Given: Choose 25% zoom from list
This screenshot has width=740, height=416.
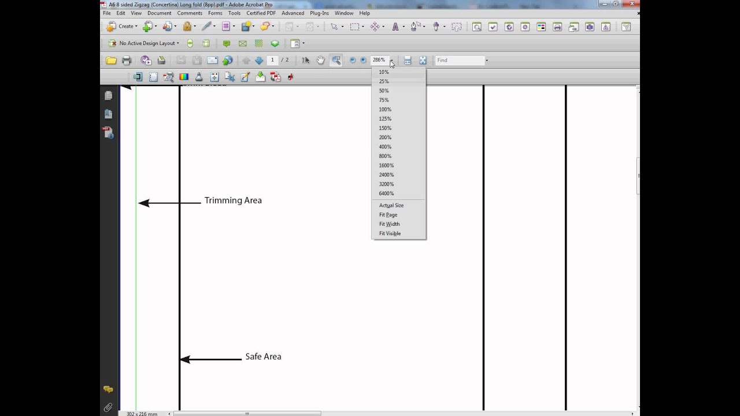Looking at the screenshot, I should tap(398, 81).
